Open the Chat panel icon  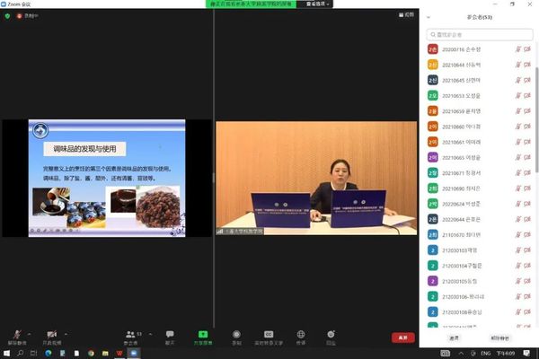point(169,333)
